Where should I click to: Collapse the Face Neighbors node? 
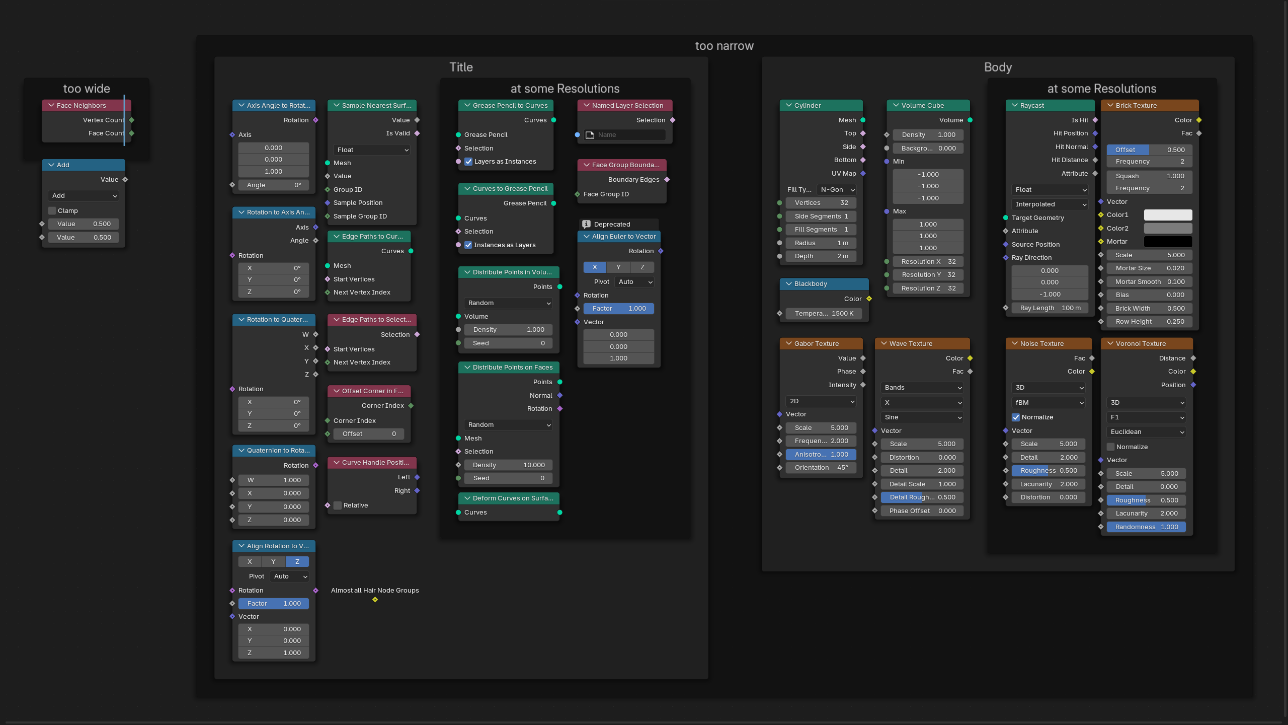click(51, 105)
